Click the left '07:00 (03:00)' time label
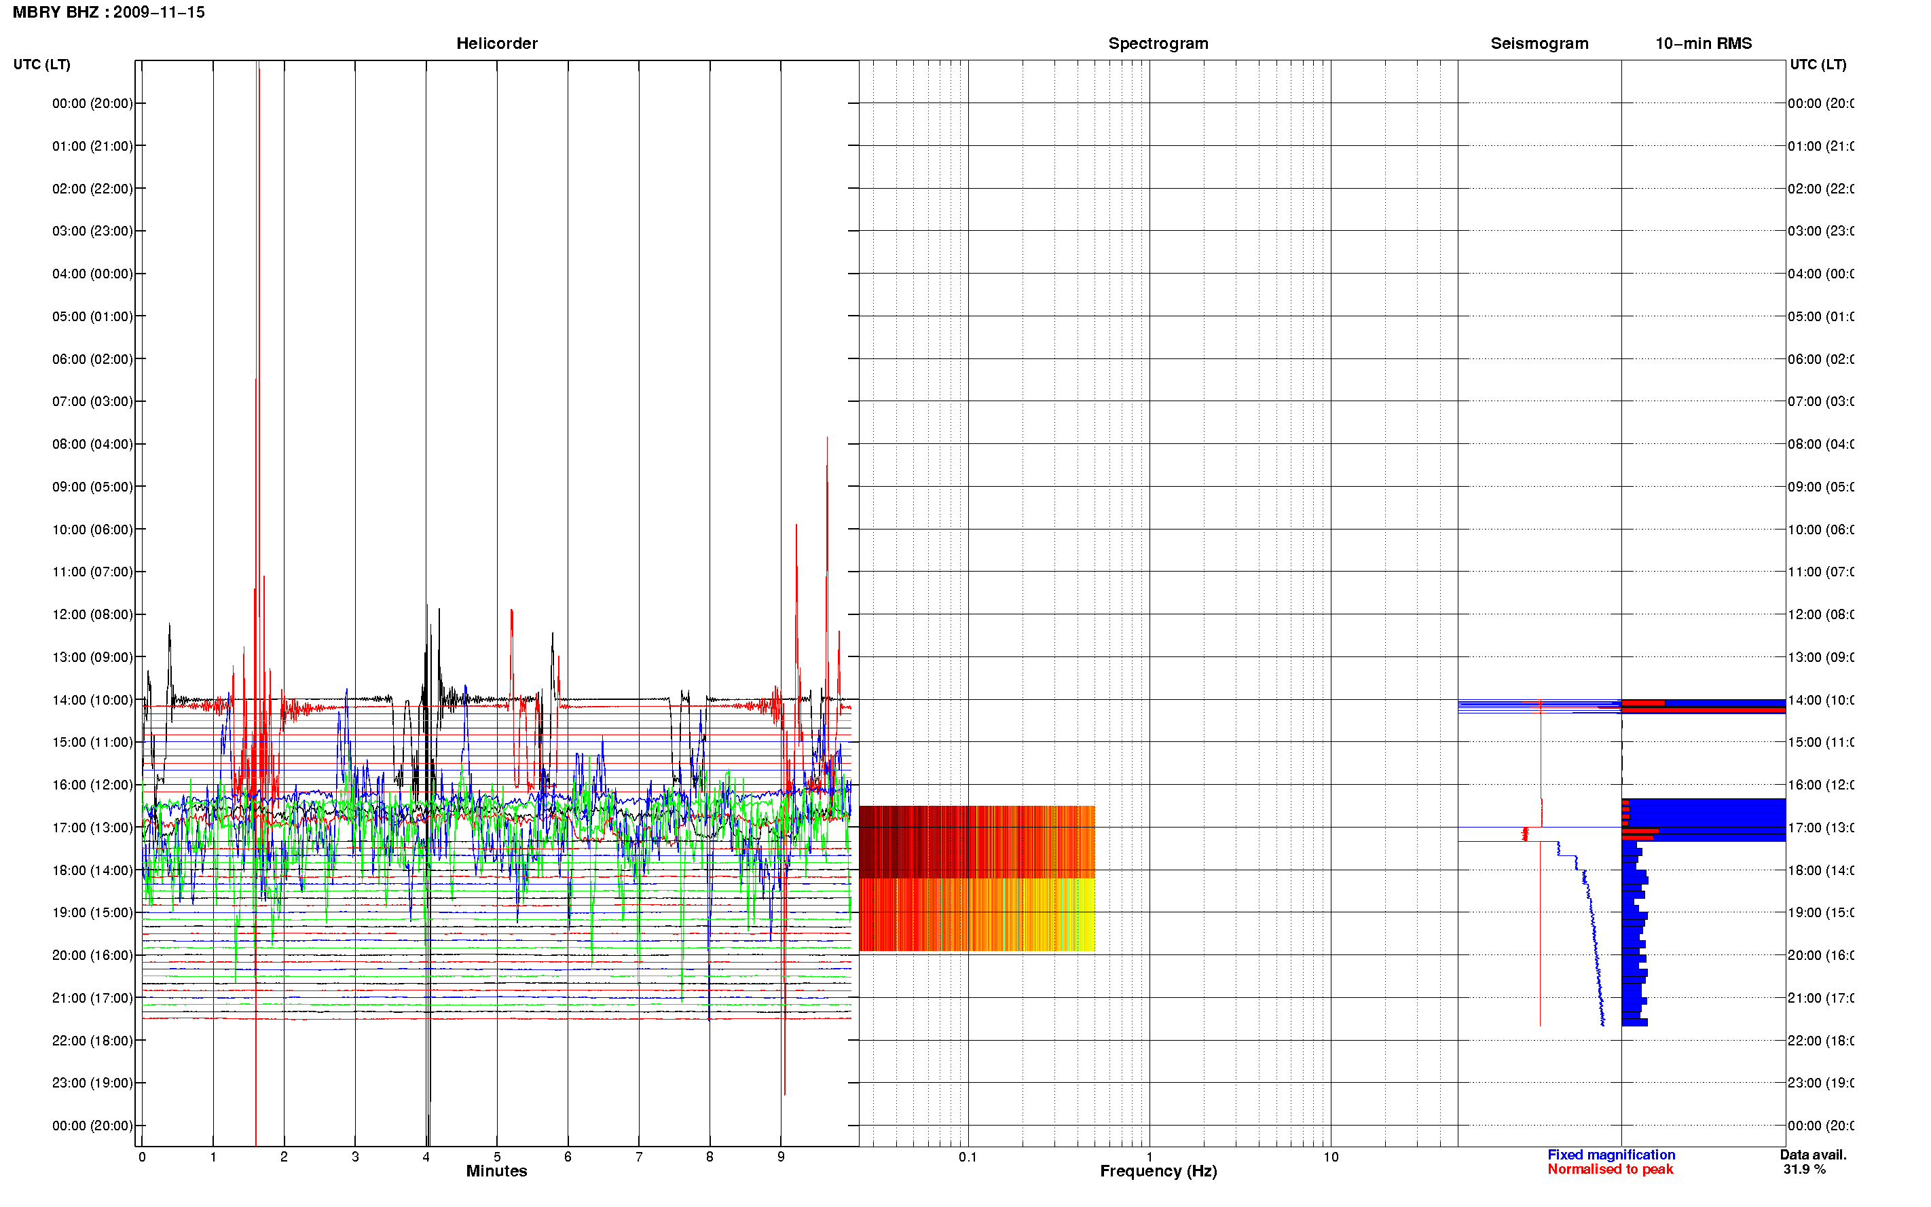This screenshot has width=1931, height=1207. click(92, 401)
